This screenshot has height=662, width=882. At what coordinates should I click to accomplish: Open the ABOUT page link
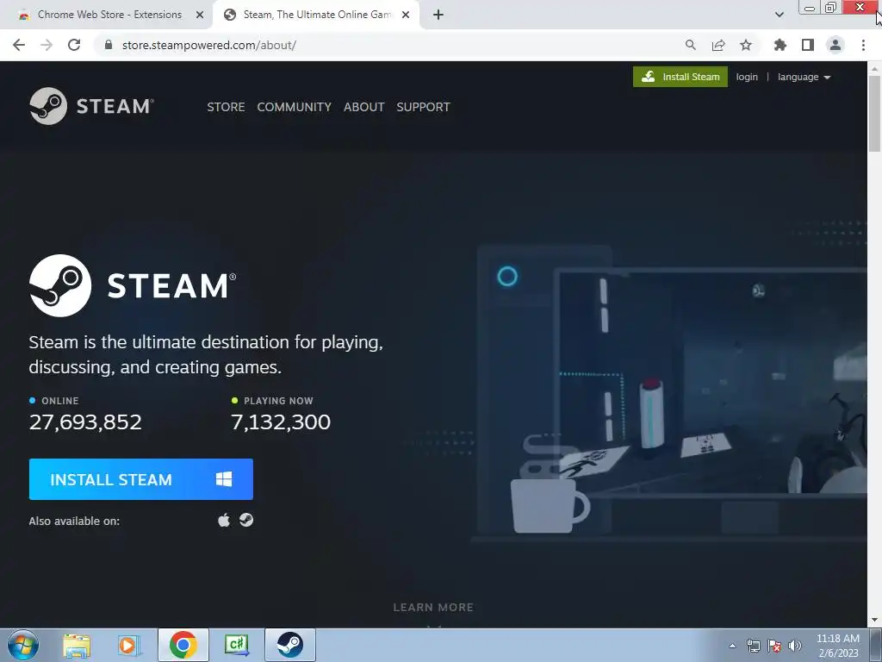coord(364,107)
